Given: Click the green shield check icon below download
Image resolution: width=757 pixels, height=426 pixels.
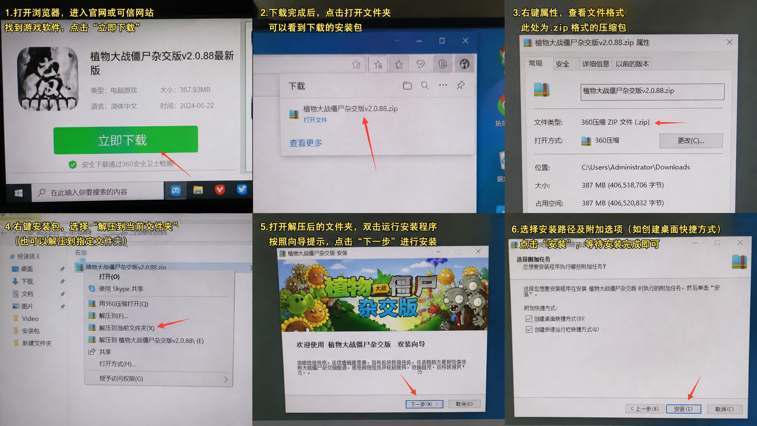Looking at the screenshot, I should [x=72, y=164].
